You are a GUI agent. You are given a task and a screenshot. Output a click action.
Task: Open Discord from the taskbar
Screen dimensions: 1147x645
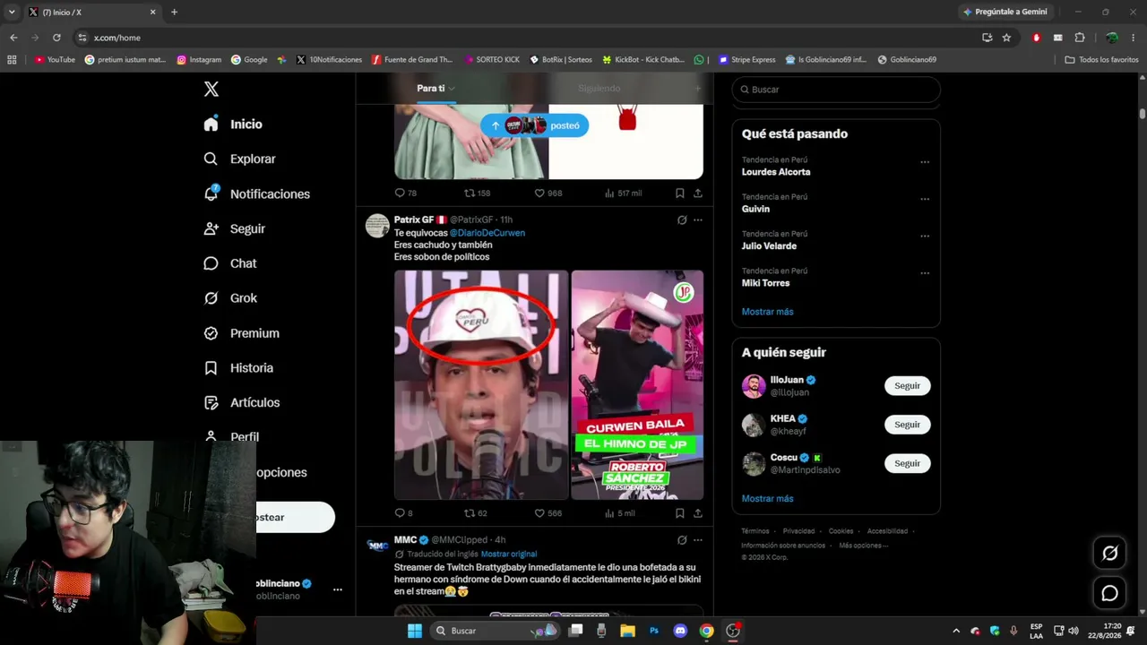tap(680, 631)
